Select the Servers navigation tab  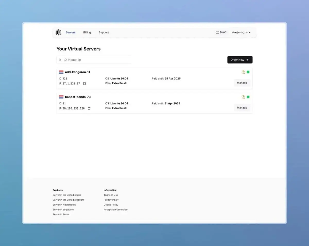point(71,32)
